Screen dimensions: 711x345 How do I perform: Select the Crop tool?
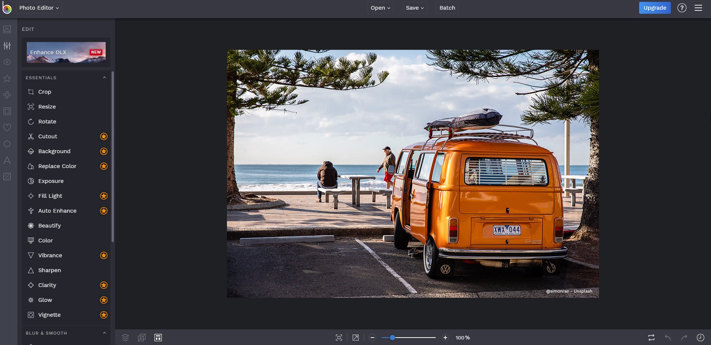(x=45, y=92)
